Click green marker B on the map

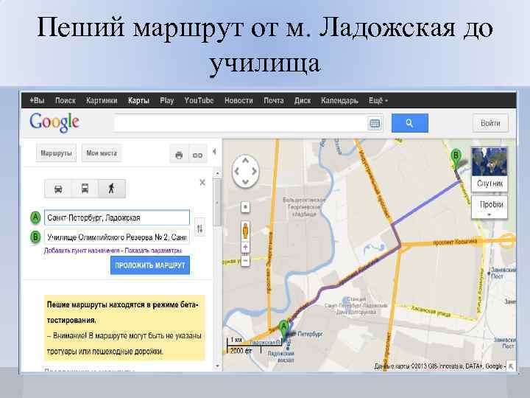coord(456,158)
